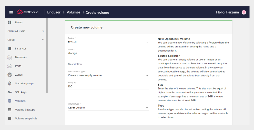Click the SSH keys key icon
The width and height of the screenshot is (254, 130).
[x=10, y=92]
